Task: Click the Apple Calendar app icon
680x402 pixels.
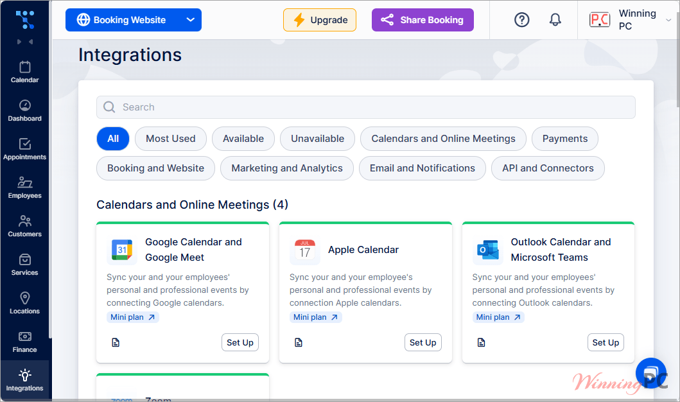Action: pos(305,250)
